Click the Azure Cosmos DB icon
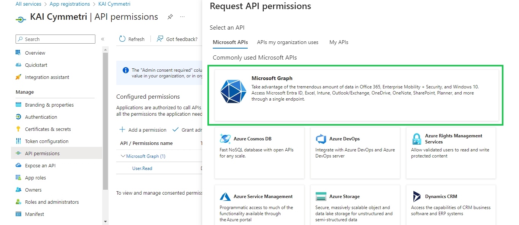This screenshot has height=225, width=519. point(225,139)
